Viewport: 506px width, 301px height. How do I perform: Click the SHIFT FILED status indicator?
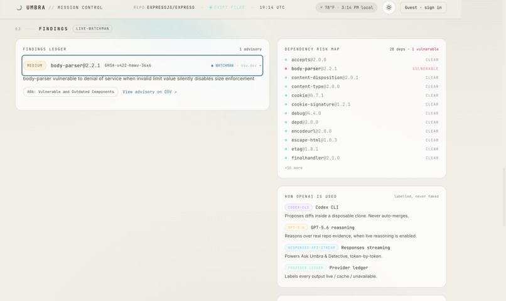tap(227, 8)
